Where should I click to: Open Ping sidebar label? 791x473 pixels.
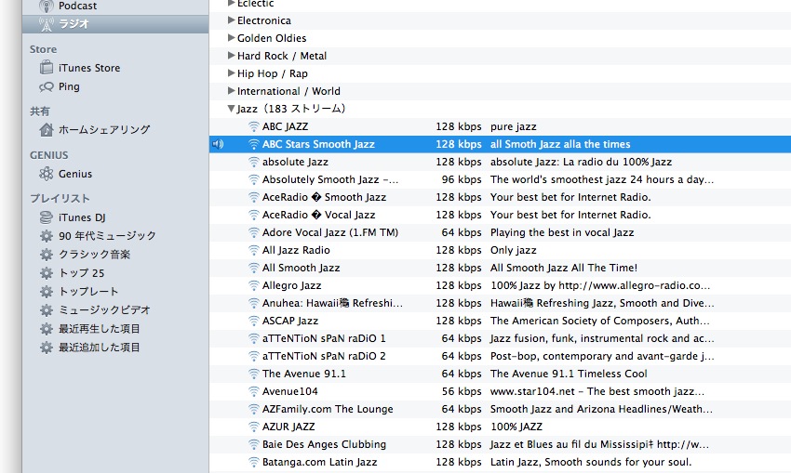(69, 86)
